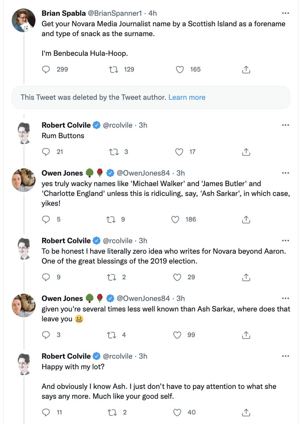This screenshot has width=300, height=424.
Task: Open more options on Brian Spabla's tweet
Action: pyautogui.click(x=285, y=13)
